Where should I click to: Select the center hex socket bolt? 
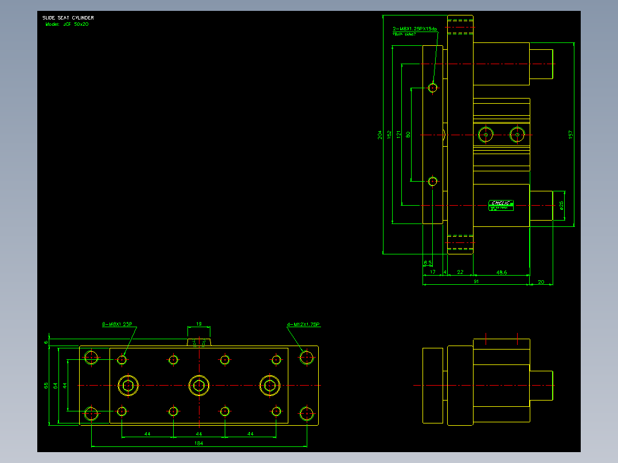click(199, 386)
